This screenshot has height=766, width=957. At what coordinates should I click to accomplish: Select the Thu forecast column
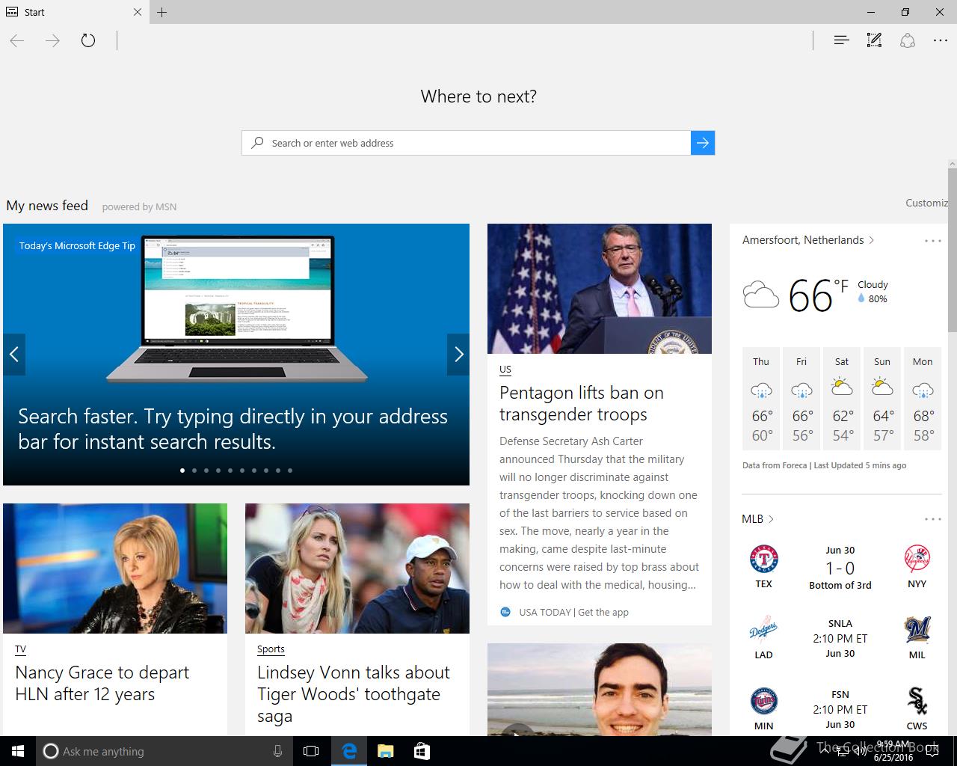761,399
